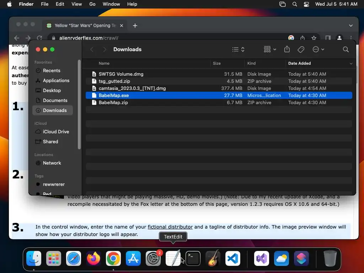Open Launchpad in the Dock

[x=54, y=258]
